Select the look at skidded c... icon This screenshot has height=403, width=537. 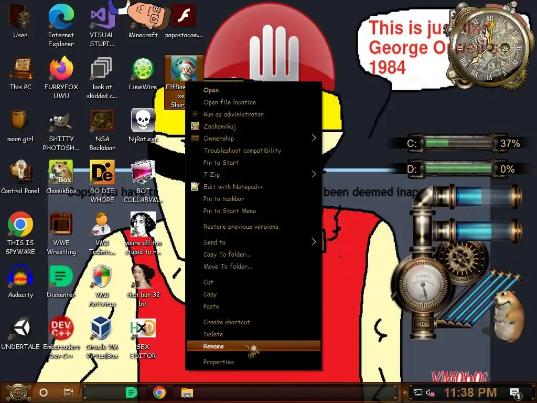(102, 78)
